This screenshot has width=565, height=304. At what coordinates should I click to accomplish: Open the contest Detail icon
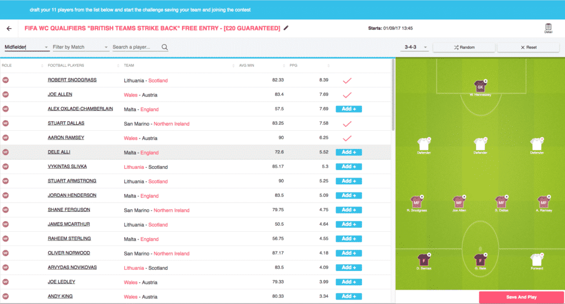click(548, 28)
